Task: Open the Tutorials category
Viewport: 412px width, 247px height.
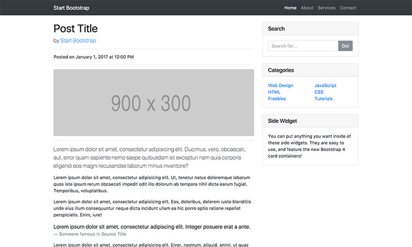Action: click(x=323, y=99)
